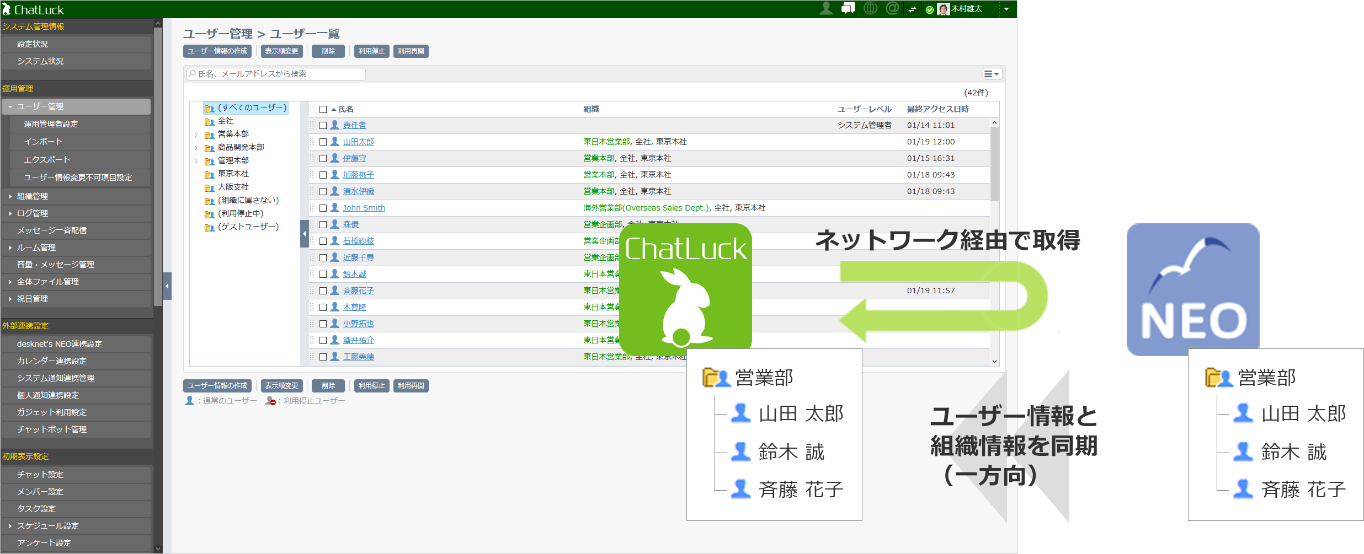Open the list display options icon above the user list
The image size is (1364, 554).
(992, 74)
